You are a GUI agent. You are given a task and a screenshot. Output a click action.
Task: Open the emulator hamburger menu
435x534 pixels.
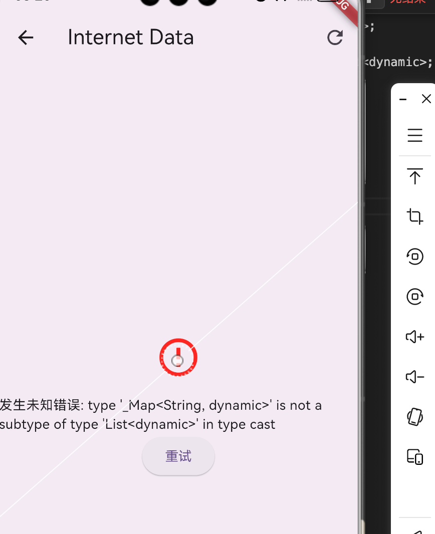point(414,135)
